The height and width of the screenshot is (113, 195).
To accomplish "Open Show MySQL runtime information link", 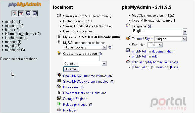I will (87, 76).
